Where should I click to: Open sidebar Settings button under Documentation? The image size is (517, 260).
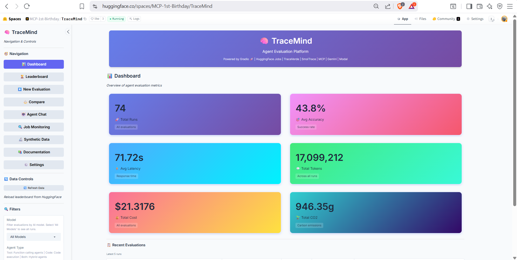(x=34, y=165)
